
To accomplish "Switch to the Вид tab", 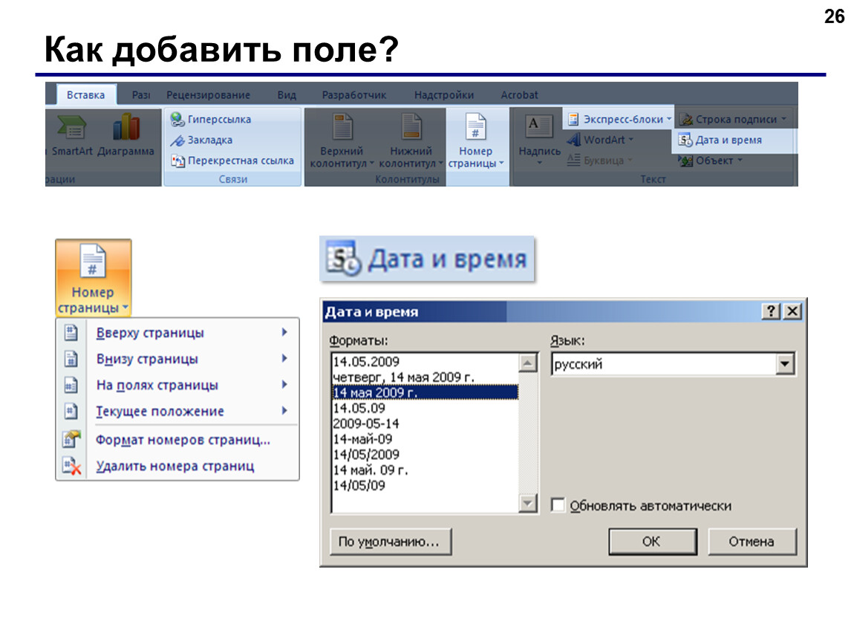I will pyautogui.click(x=287, y=95).
